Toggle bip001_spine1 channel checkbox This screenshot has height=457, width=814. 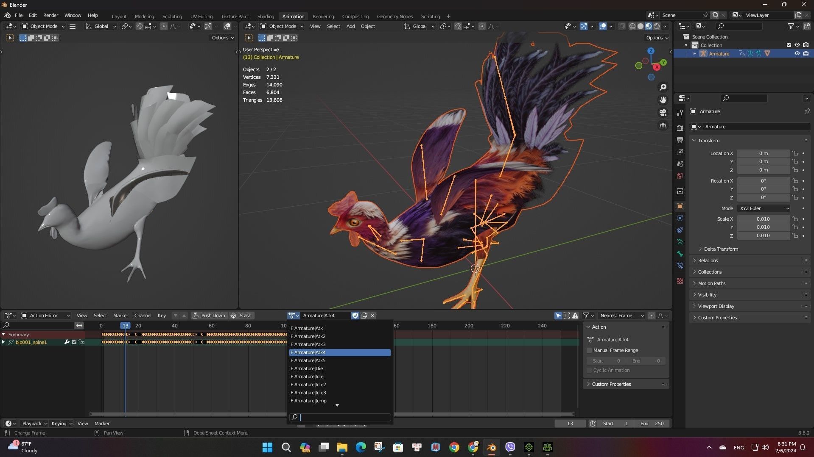tap(74, 342)
